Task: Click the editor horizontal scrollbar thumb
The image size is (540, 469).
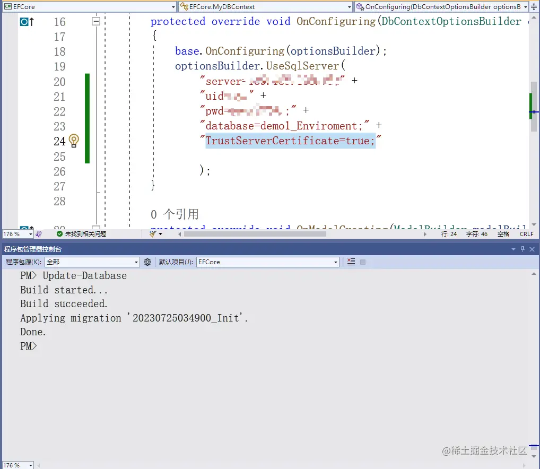Action: click(x=255, y=234)
